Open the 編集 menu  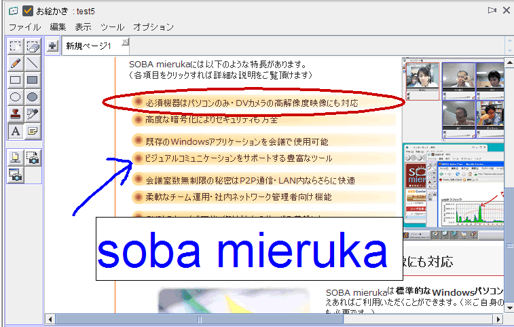point(58,27)
